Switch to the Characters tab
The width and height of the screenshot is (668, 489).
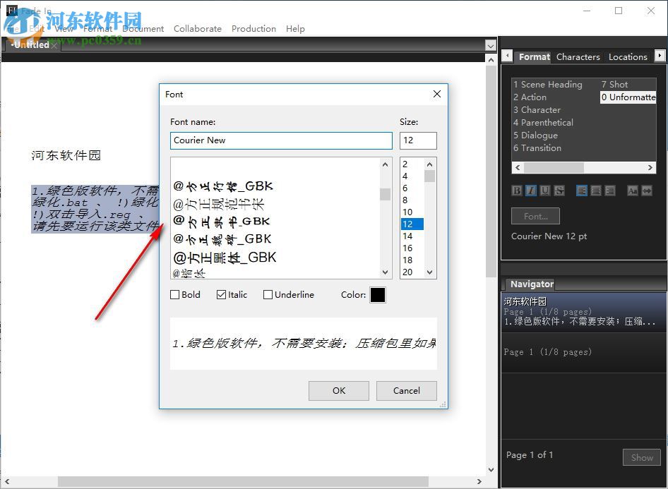[x=578, y=56]
